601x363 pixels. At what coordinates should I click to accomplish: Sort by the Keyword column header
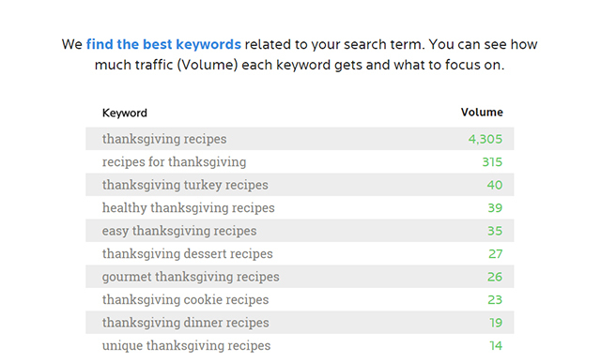[x=125, y=113]
